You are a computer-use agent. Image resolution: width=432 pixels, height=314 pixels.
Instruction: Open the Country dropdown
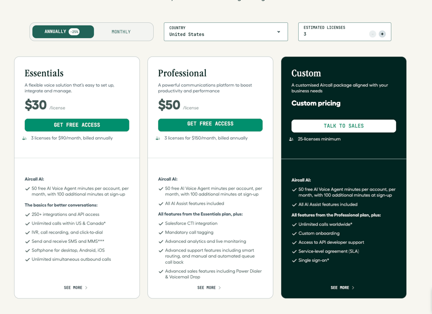(x=226, y=32)
